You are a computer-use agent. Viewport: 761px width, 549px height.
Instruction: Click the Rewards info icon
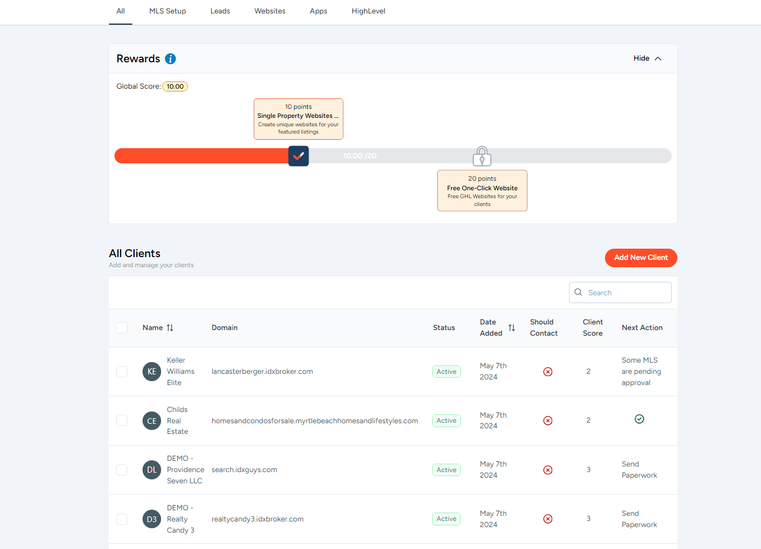point(170,58)
